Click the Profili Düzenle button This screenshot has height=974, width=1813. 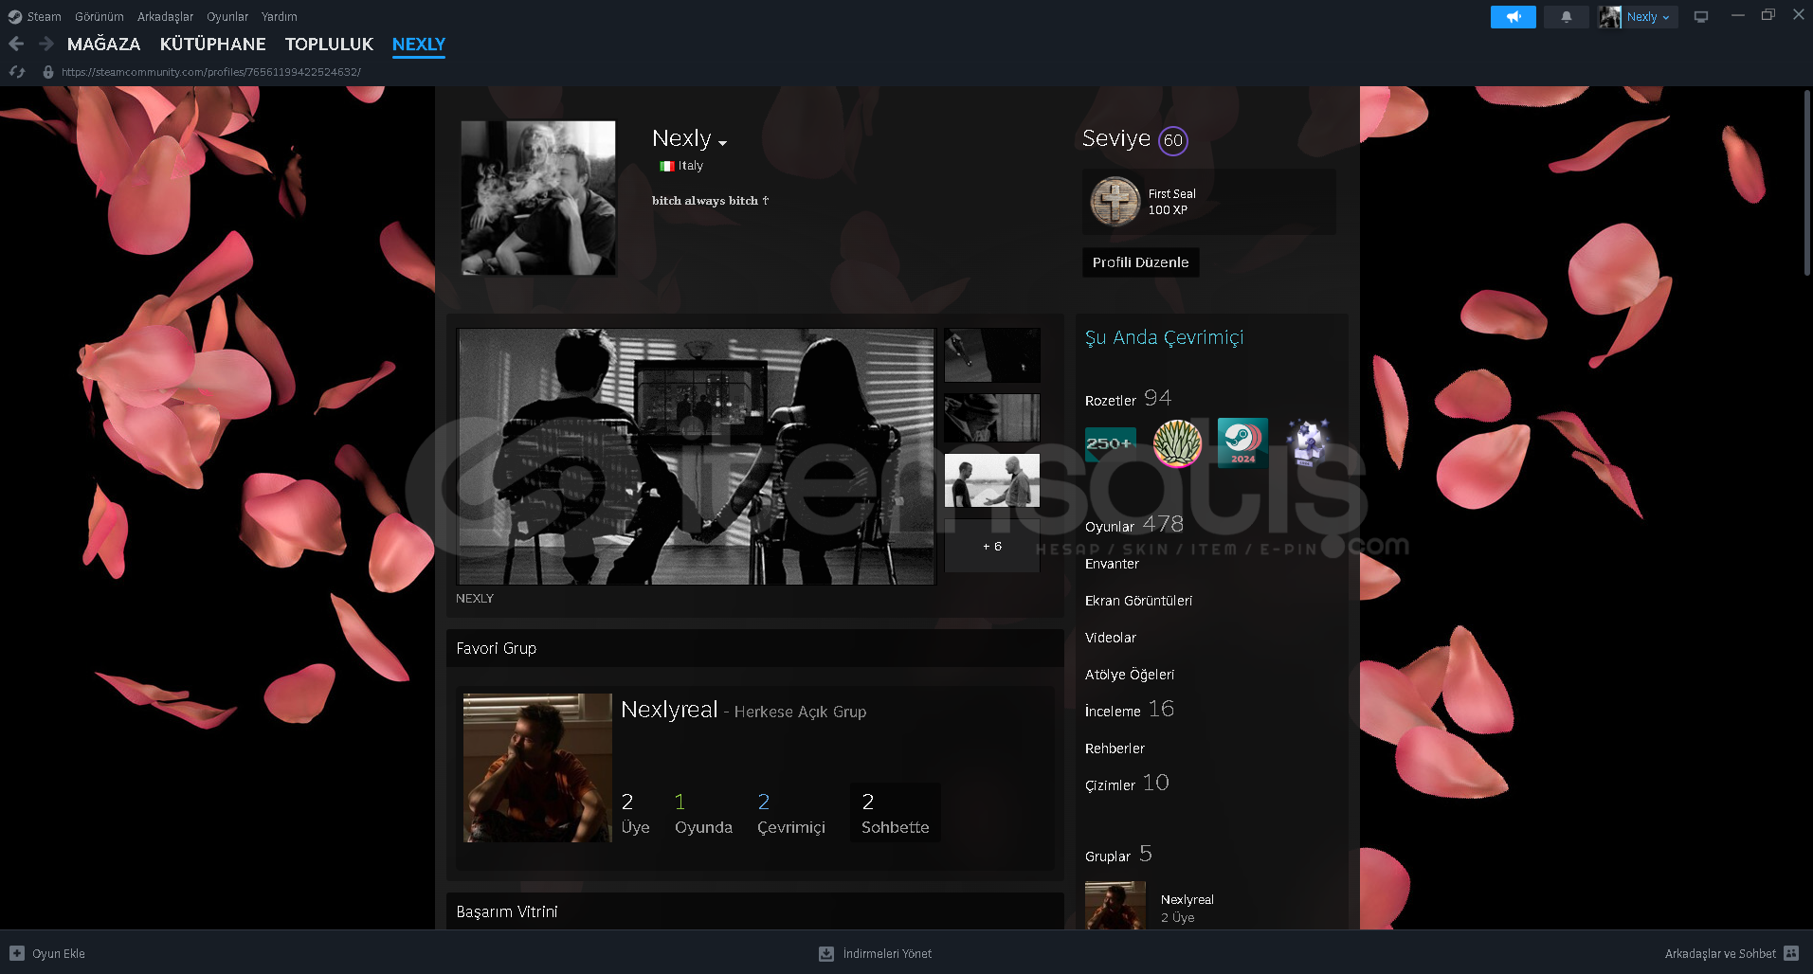(1140, 262)
